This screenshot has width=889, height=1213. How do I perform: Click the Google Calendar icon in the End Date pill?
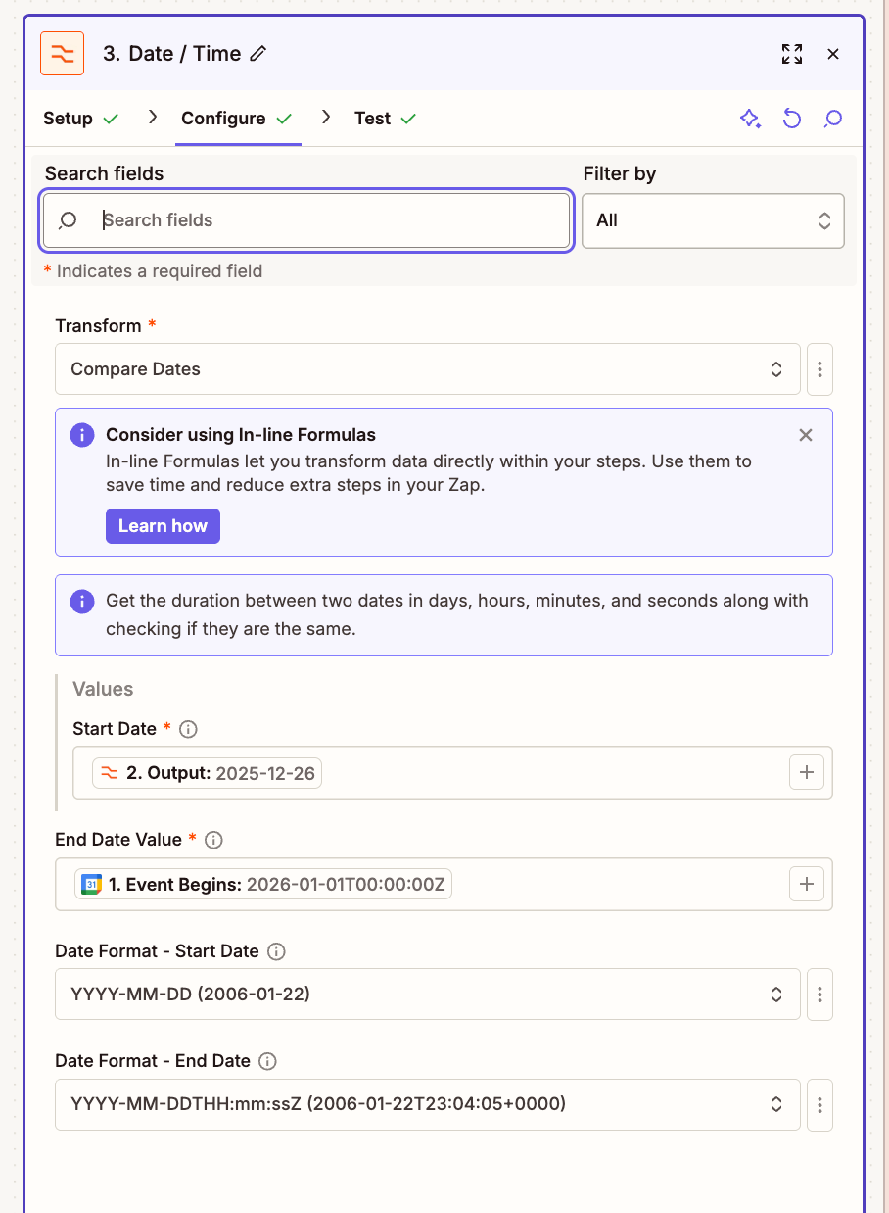coord(93,883)
